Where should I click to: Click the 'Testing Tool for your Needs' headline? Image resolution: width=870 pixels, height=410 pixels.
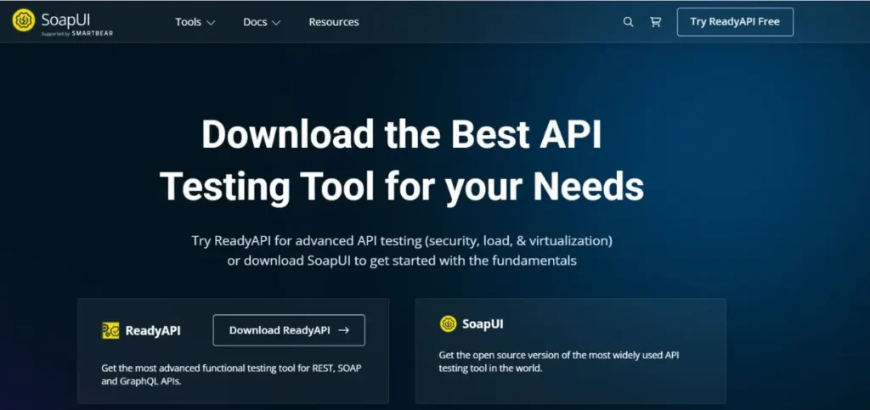(x=402, y=186)
